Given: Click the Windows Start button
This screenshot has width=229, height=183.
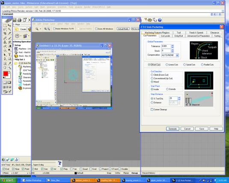Looking at the screenshot, I should 9,180.
